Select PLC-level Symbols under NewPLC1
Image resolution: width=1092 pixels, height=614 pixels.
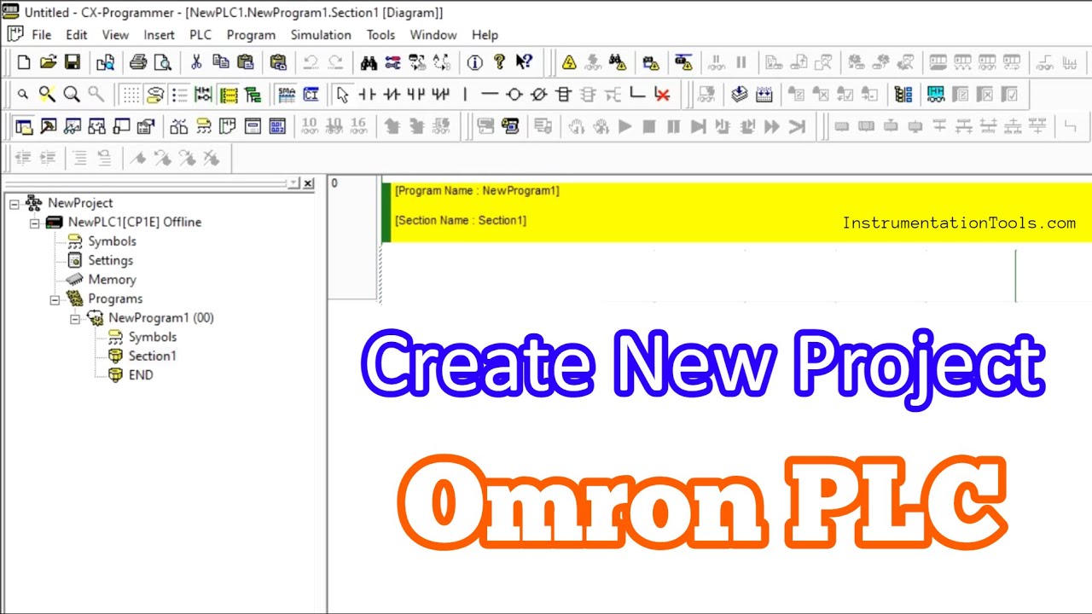[112, 241]
